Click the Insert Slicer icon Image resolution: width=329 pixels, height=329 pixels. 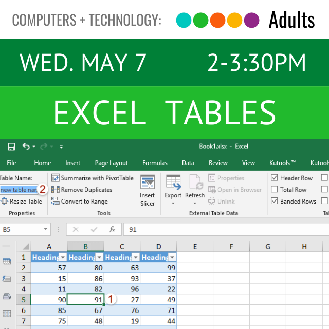pos(148,184)
